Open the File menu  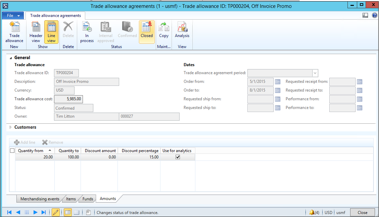coord(13,15)
